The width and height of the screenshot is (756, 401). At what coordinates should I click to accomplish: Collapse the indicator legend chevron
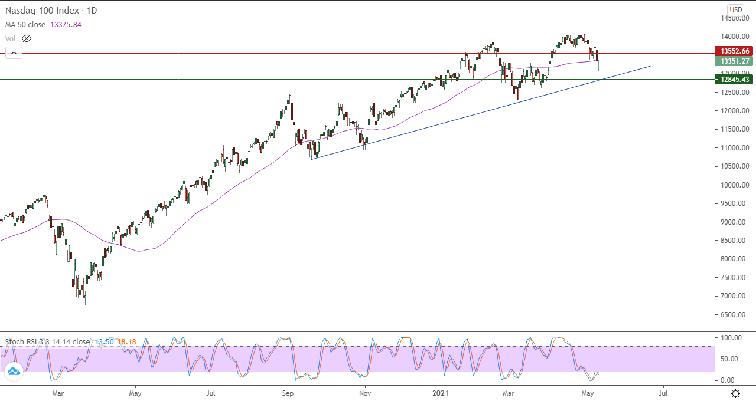[14, 53]
